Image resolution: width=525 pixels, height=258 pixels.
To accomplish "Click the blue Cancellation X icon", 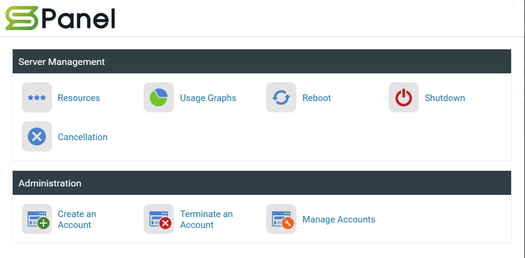I will click(37, 137).
